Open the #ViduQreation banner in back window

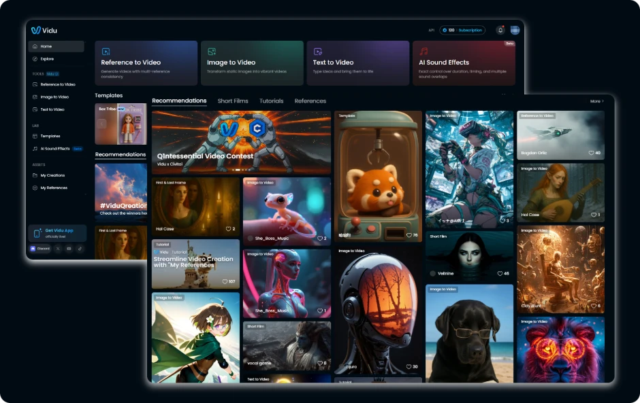click(x=121, y=192)
